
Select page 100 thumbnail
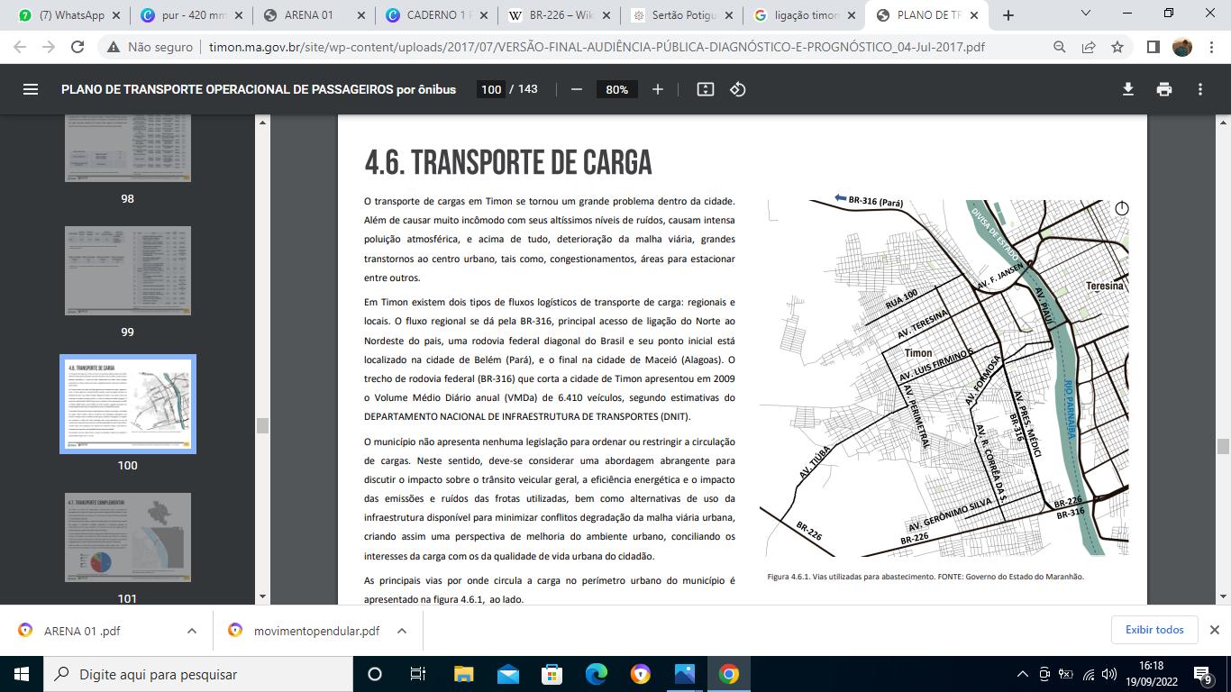pos(128,404)
